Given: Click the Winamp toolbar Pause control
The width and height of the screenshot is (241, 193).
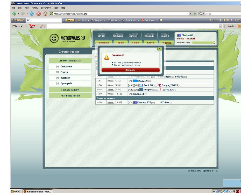Looking at the screenshot, I should point(221,20).
